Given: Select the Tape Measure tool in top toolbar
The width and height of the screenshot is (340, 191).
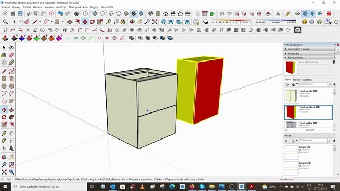Looking at the screenshot, I should click(x=108, y=22).
